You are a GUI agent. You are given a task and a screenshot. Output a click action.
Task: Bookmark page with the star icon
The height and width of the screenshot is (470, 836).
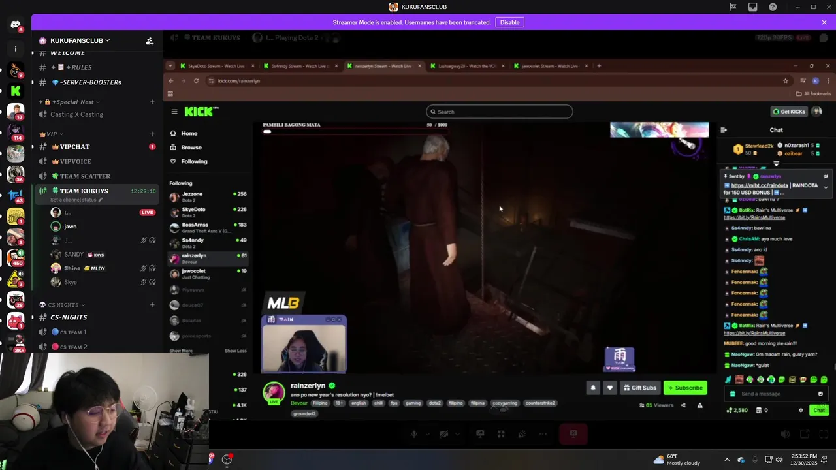tap(786, 81)
